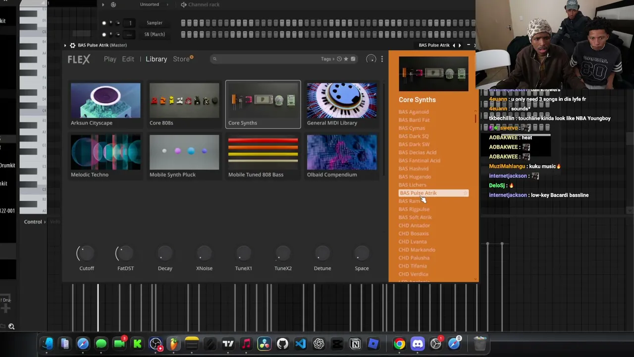The height and width of the screenshot is (357, 634).
Task: Open ChatGPT from the Dock
Action: coord(318,344)
